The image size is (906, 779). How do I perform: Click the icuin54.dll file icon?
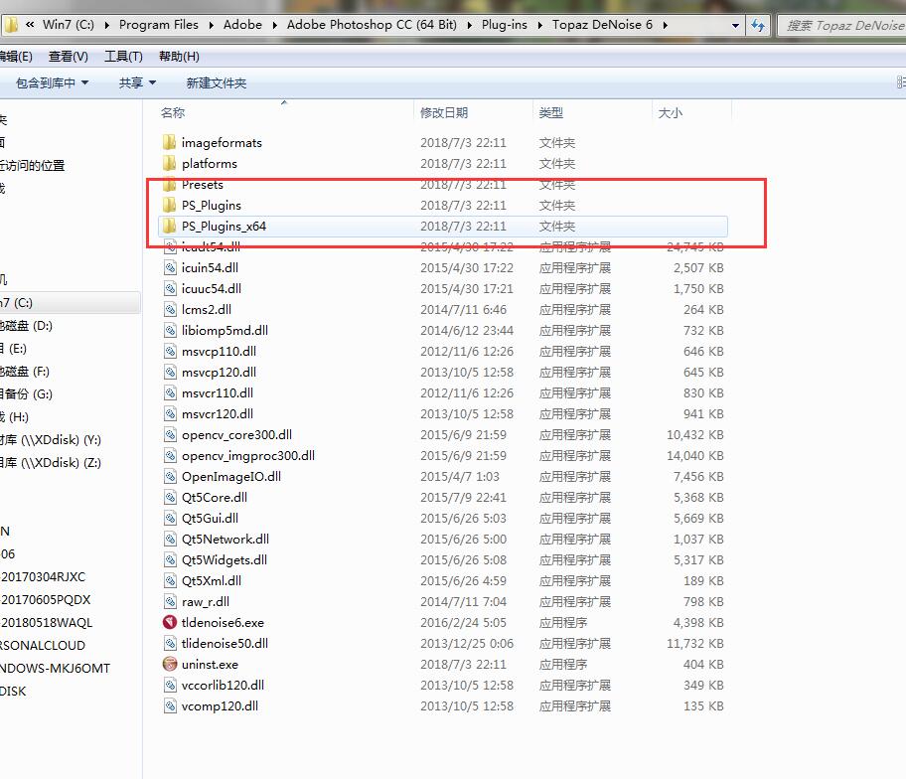click(x=170, y=267)
